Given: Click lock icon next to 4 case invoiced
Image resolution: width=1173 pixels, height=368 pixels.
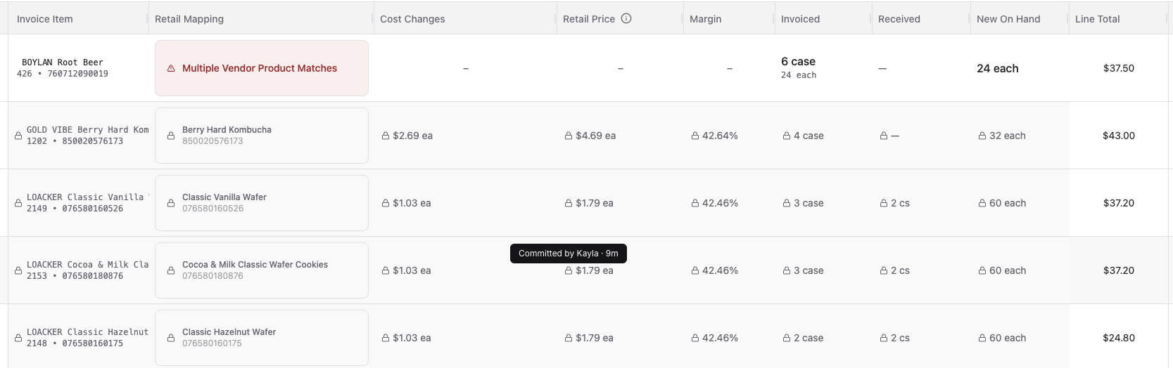Looking at the screenshot, I should click(787, 136).
